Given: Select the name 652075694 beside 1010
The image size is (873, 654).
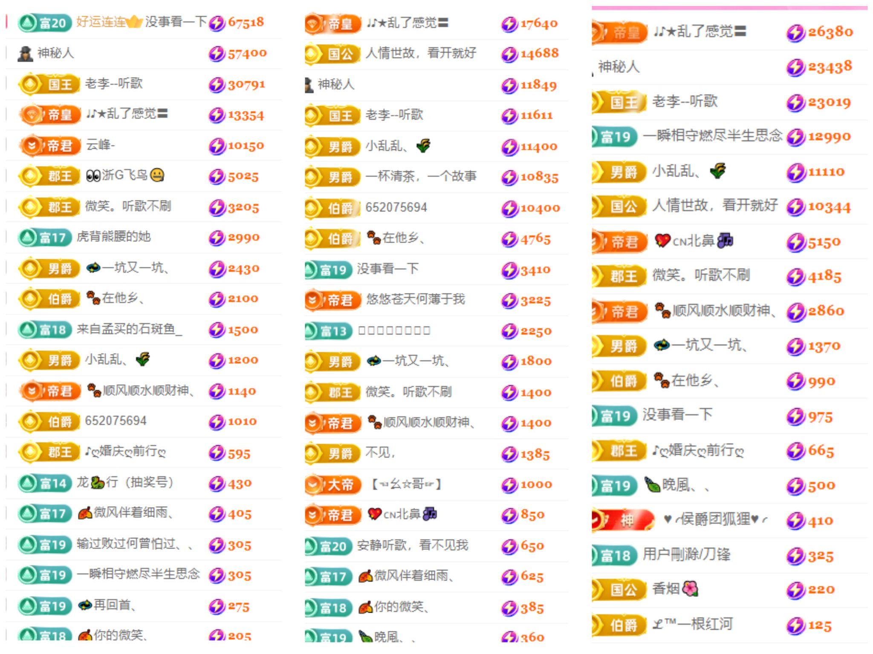Looking at the screenshot, I should coord(116,421).
